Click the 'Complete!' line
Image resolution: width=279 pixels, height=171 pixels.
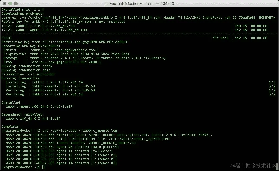(x=11, y=127)
